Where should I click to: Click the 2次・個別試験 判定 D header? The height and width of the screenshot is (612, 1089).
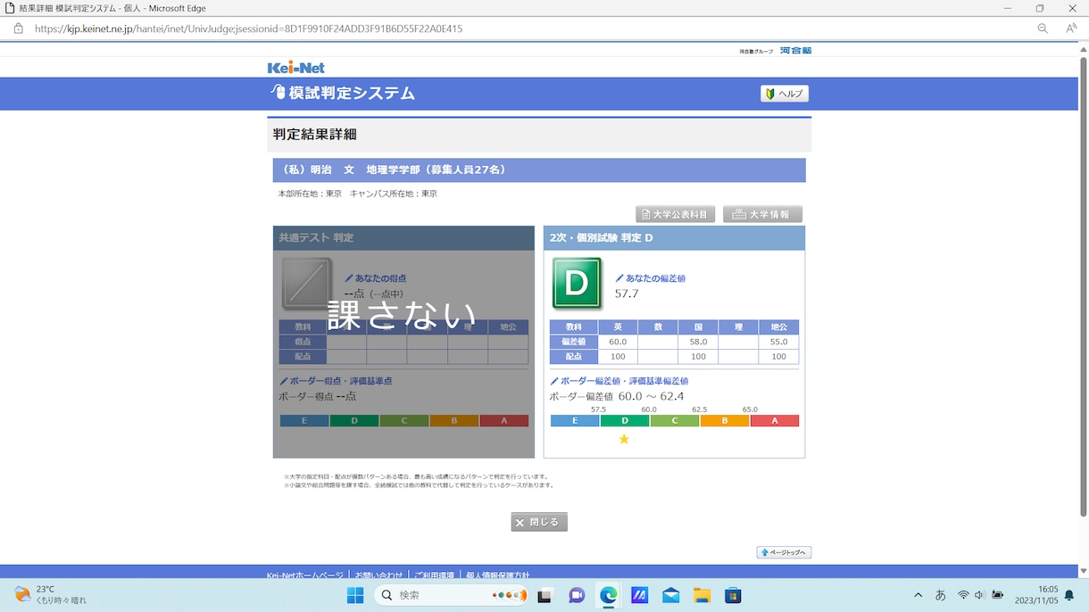tap(674, 238)
